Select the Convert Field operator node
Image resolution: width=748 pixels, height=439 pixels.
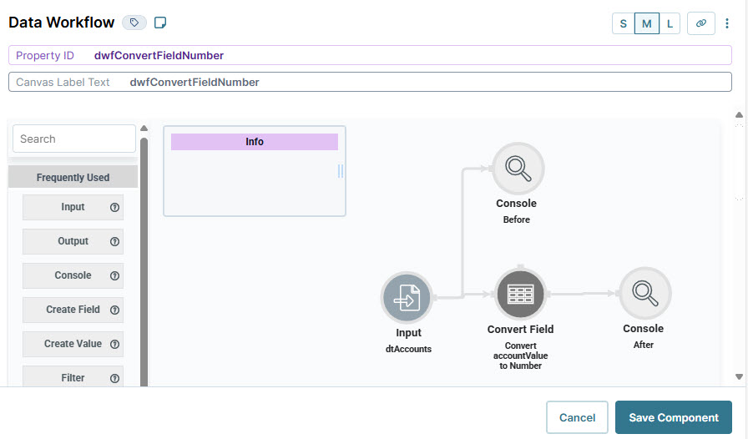point(520,294)
